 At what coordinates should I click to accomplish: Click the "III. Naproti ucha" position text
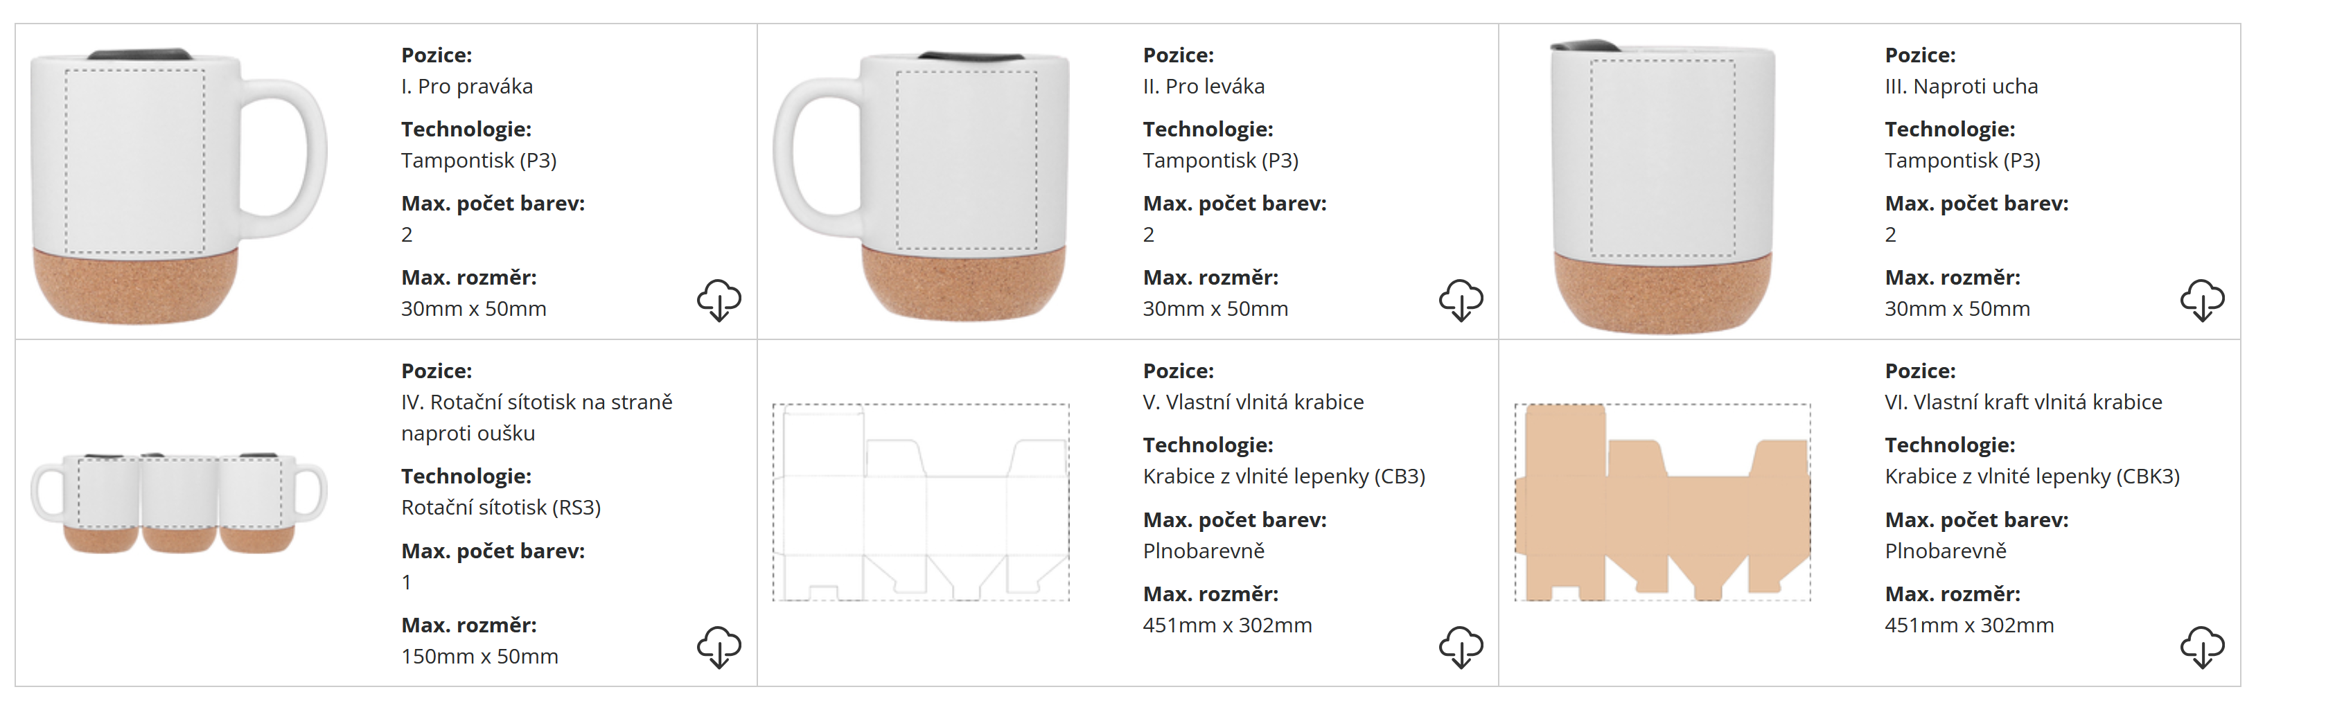tap(1961, 86)
